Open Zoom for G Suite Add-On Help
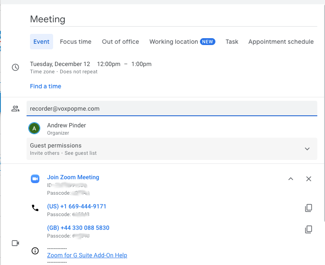325x265 pixels. click(x=87, y=255)
